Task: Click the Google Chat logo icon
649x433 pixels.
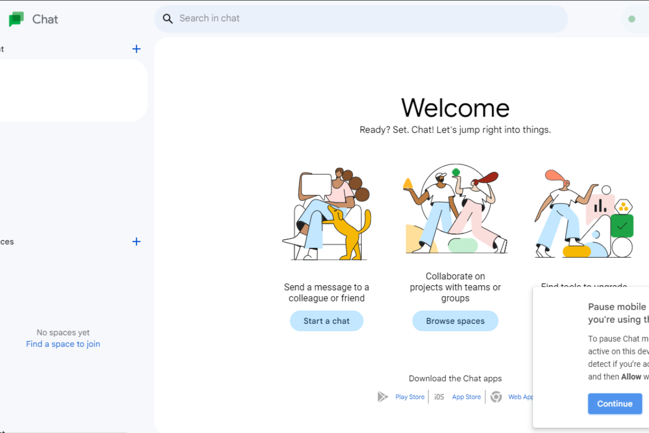Action: pyautogui.click(x=16, y=19)
